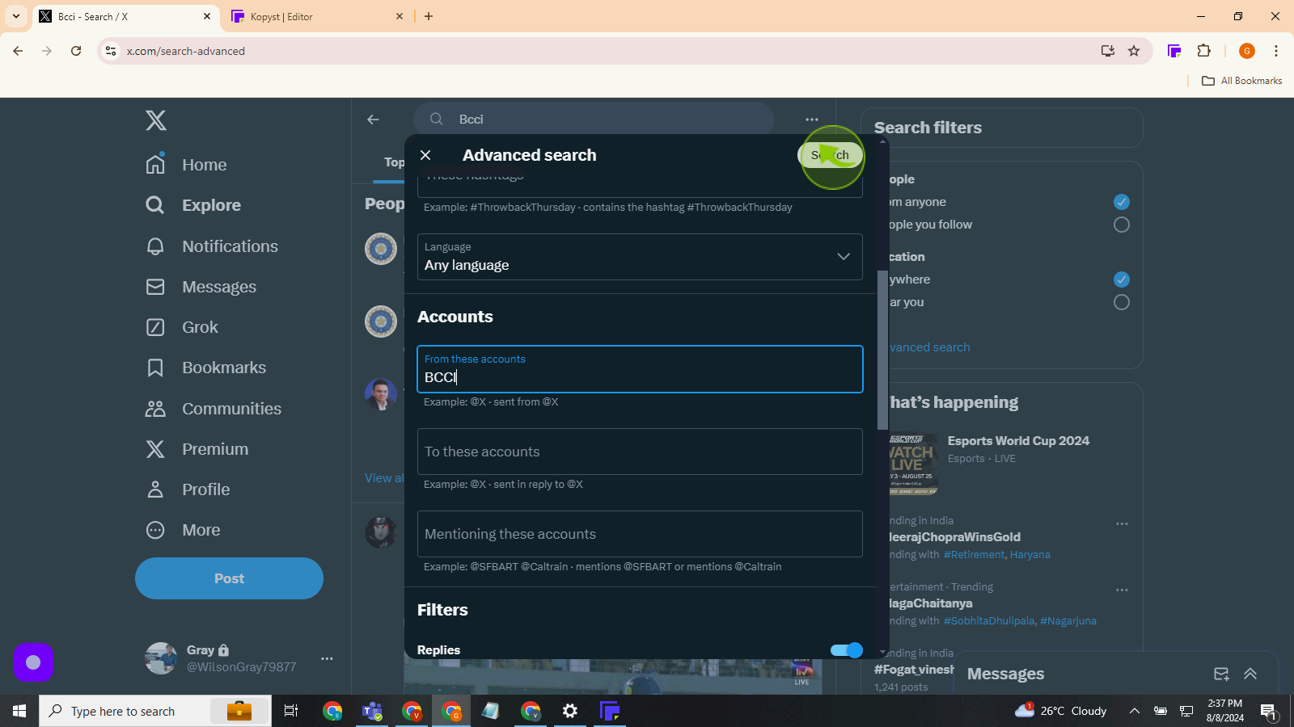
Task: Click the purple recording floating button
Action: pos(33,662)
